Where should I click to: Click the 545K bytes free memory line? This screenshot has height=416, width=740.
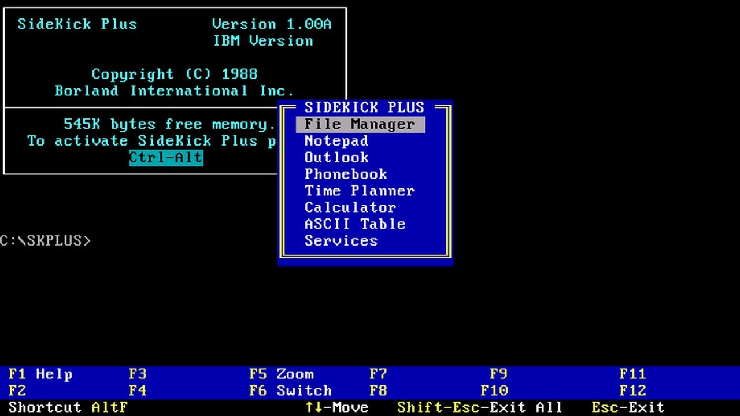170,125
